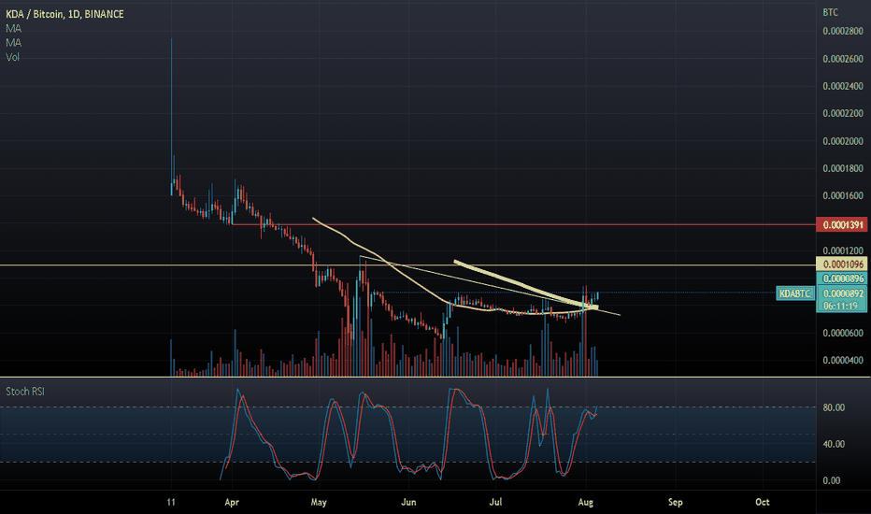Click the Sep date on time axis
Screen dimensions: 871x514
(675, 503)
